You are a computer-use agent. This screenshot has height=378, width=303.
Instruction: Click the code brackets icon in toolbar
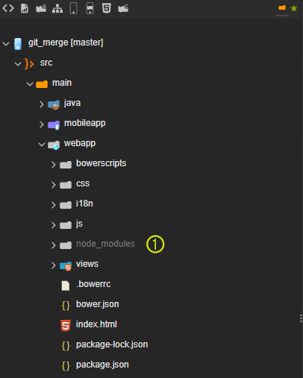(8, 8)
